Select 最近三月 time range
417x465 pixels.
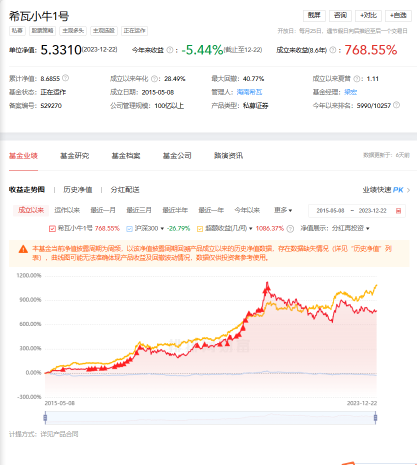(139, 210)
